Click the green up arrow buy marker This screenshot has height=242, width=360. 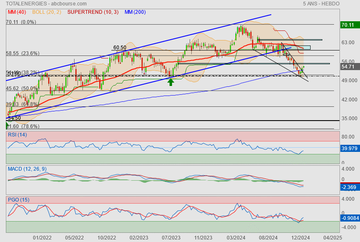point(171,82)
